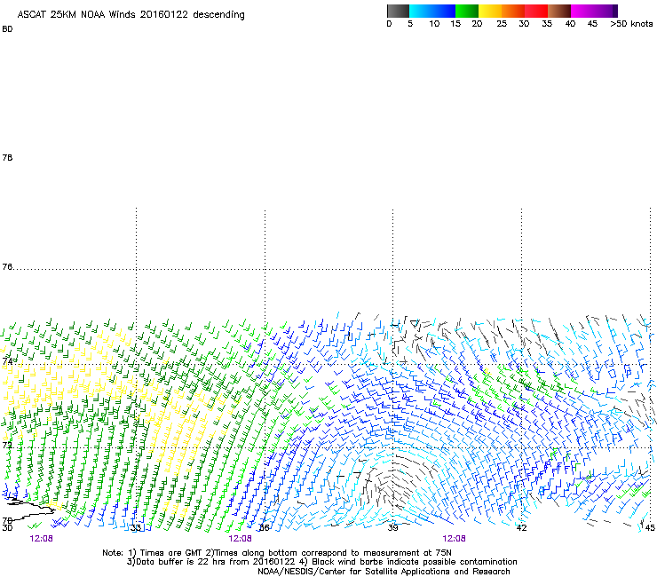657x577 pixels.
Task: Click the legend tick label 25
Action: (x=502, y=24)
